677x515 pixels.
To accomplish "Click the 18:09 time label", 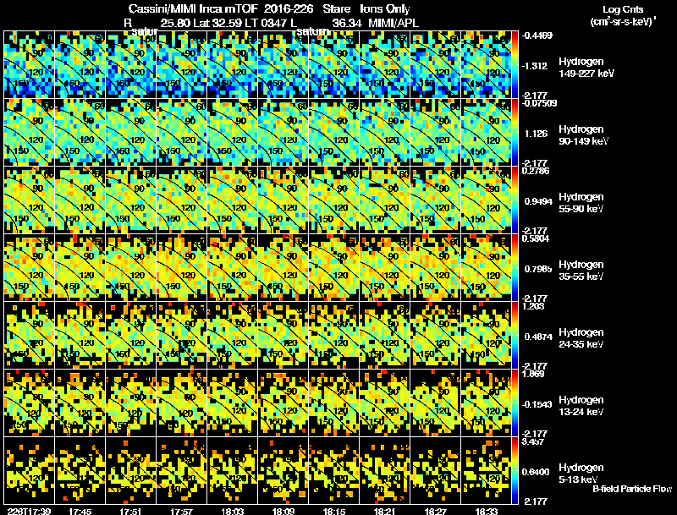I will point(283,512).
